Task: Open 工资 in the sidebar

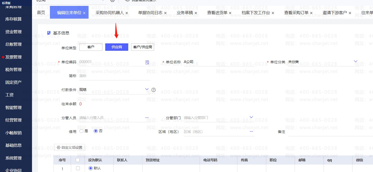Action: coord(9,95)
